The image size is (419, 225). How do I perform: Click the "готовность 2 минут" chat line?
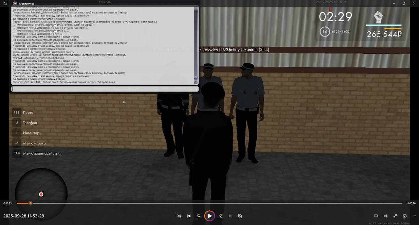(70, 43)
